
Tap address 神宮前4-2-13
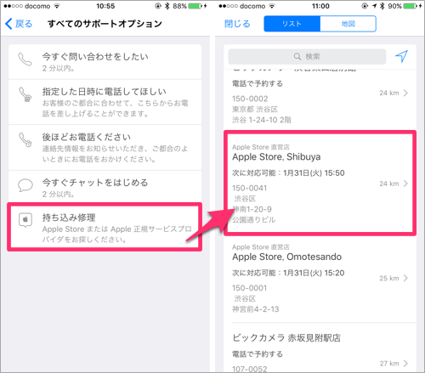point(256,309)
